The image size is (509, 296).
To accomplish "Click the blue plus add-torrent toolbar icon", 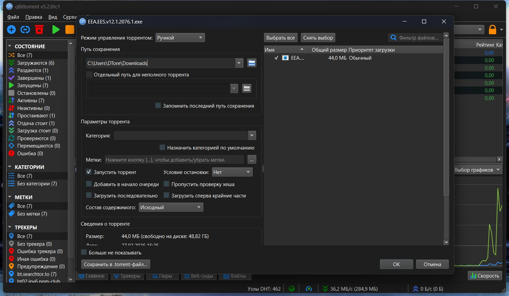I will click(x=11, y=29).
